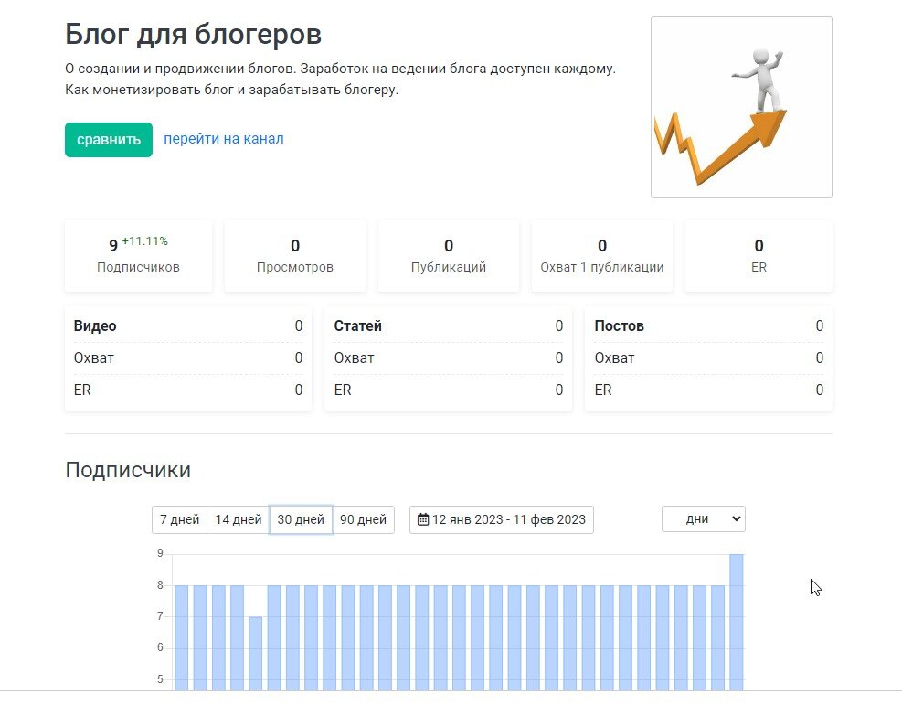Select the 14 дней period

[x=239, y=519]
